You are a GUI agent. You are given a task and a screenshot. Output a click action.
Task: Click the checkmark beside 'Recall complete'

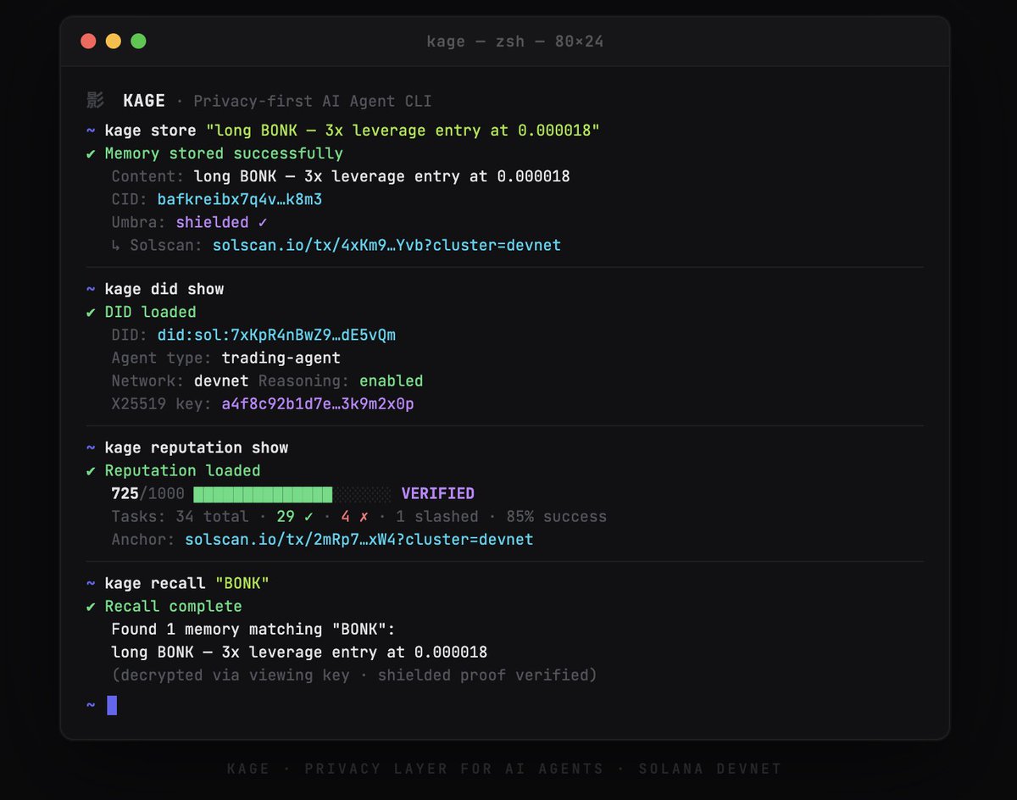(92, 606)
